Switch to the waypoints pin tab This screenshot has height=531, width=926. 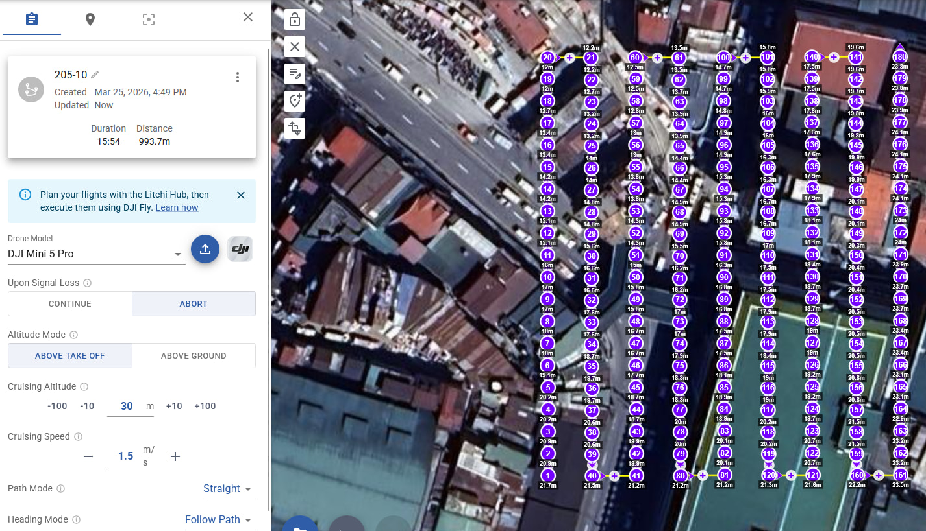pyautogui.click(x=90, y=19)
